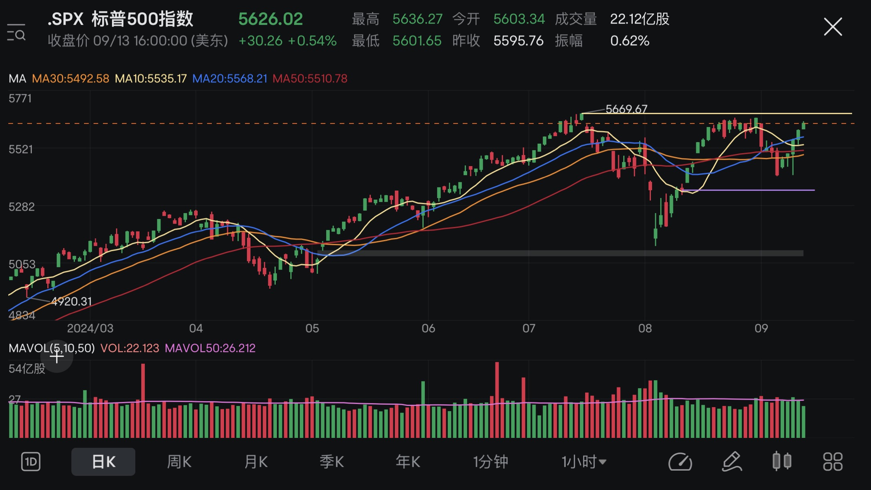Select the pencil drawing tool
871x490 pixels.
pyautogui.click(x=732, y=462)
